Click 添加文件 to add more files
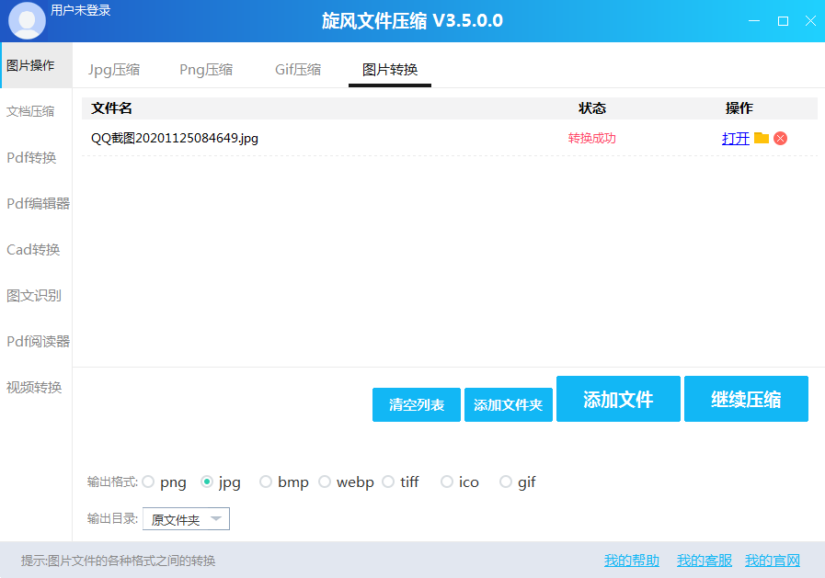The image size is (825, 578). 618,398
